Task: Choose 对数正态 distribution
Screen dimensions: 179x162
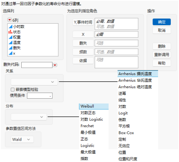Action: click(94, 113)
